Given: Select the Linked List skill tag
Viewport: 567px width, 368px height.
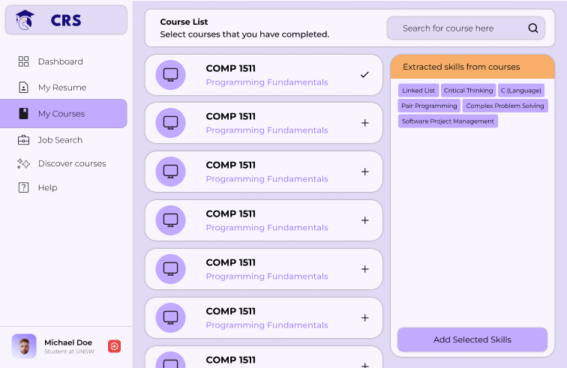Looking at the screenshot, I should (x=418, y=91).
